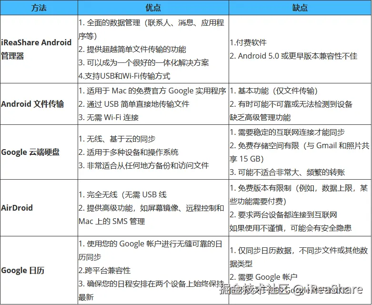Click text 免费版本有限制（例如，数据上限，某些功能需要付费）
This screenshot has height=305, width=372.
coord(299,194)
